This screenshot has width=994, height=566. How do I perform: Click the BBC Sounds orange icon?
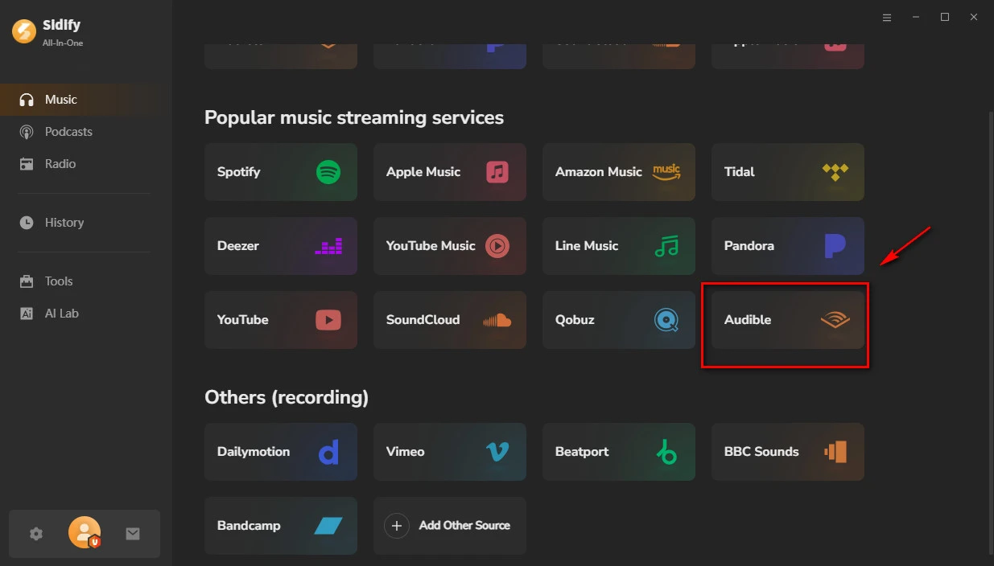pos(835,452)
